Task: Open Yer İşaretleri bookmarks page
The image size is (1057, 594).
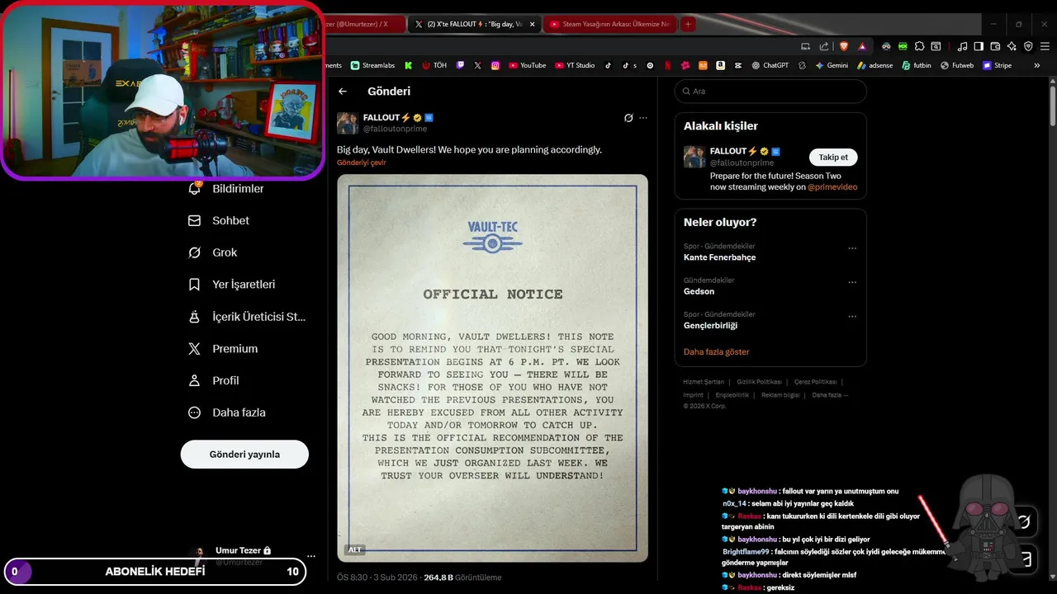Action: click(232, 285)
